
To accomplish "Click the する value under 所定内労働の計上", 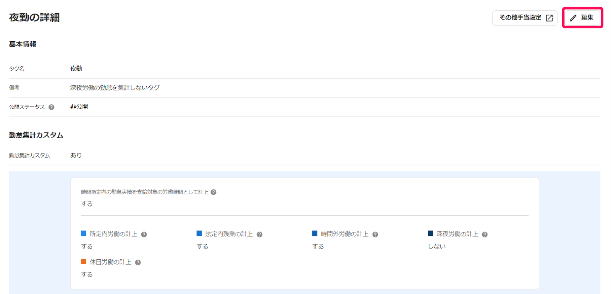I will pos(87,246).
